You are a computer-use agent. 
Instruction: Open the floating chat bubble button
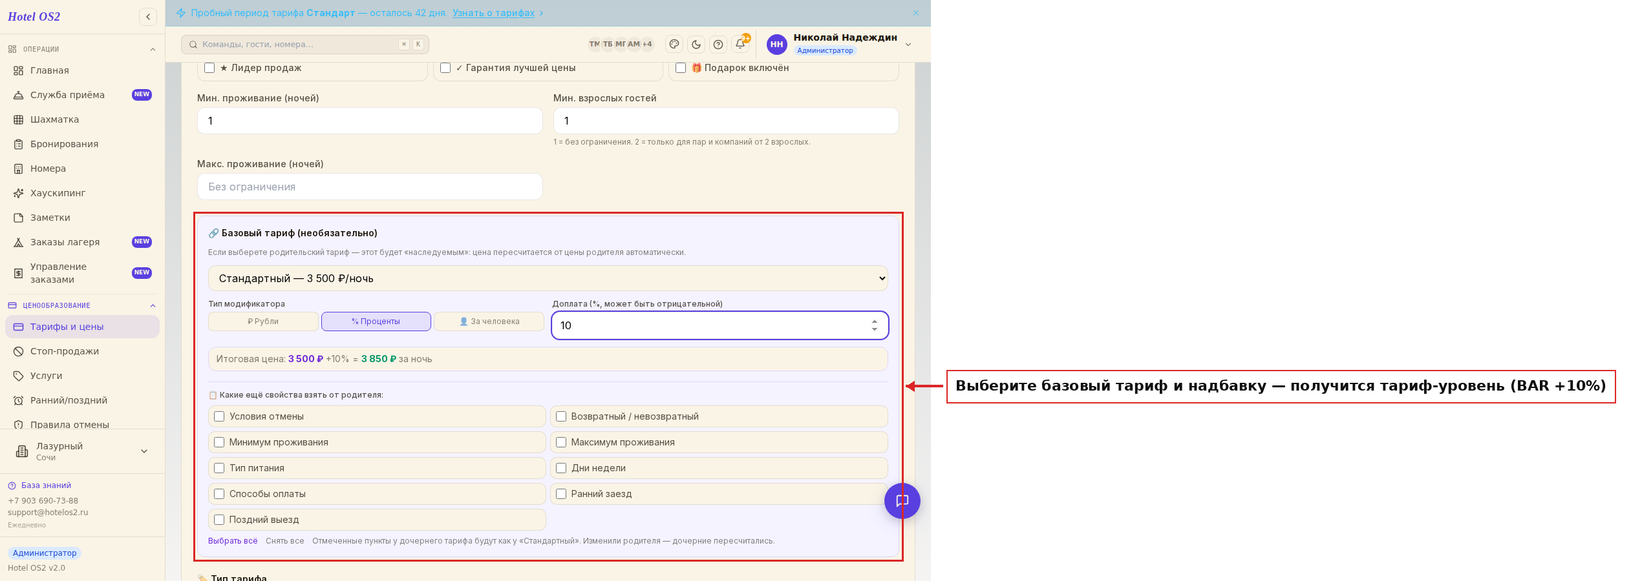pos(902,500)
